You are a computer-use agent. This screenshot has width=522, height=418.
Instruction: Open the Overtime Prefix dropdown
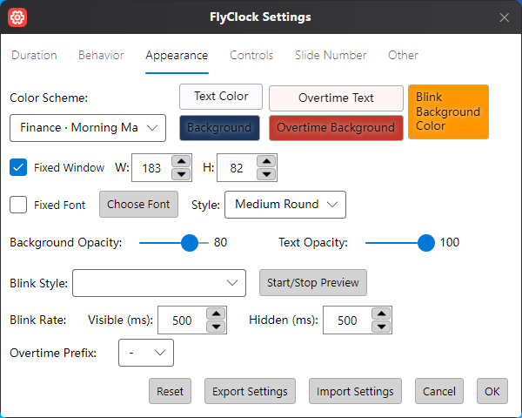146,353
